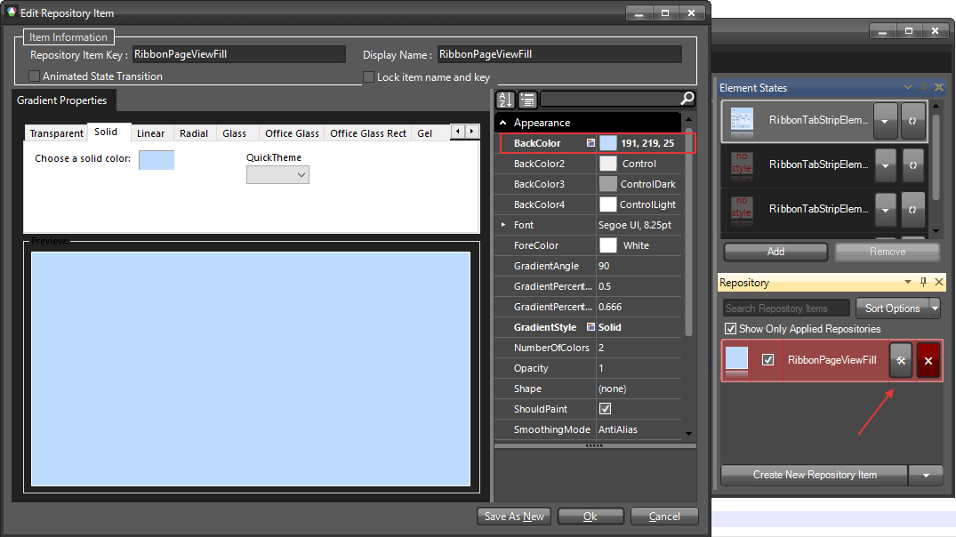Screen dimensions: 956x537
Task: Switch to the Radial gradient tab
Action: click(x=194, y=132)
